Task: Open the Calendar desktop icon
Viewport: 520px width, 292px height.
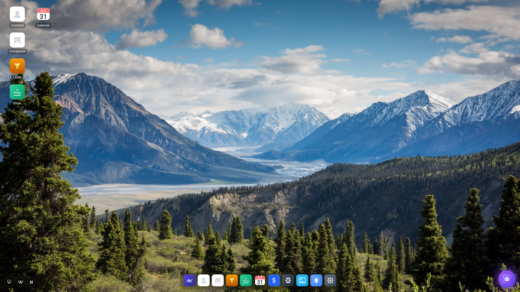Action: pyautogui.click(x=43, y=14)
